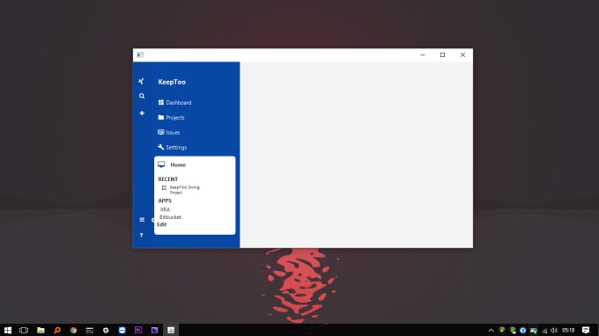Select the active Java app taskbar icon
The image size is (599, 336).
tap(171, 330)
